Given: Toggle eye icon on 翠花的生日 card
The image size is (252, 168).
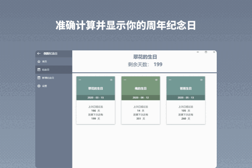Looking at the screenshot, I should pyautogui.click(x=111, y=80).
